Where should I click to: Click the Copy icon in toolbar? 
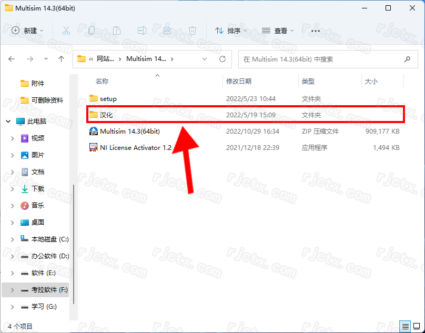point(92,31)
